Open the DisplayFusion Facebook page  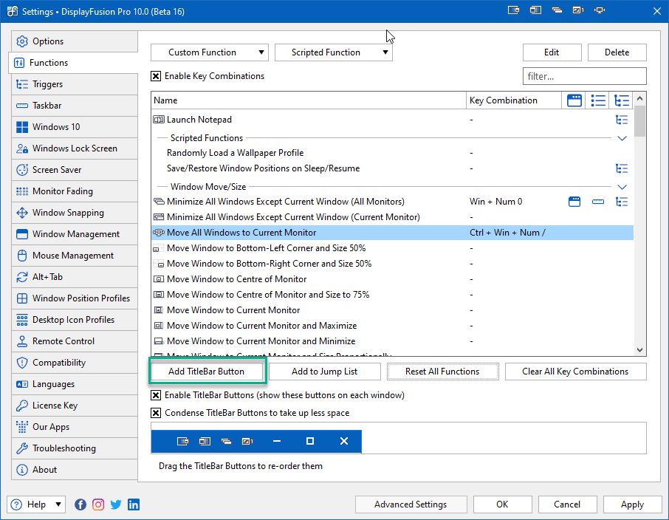click(x=80, y=504)
